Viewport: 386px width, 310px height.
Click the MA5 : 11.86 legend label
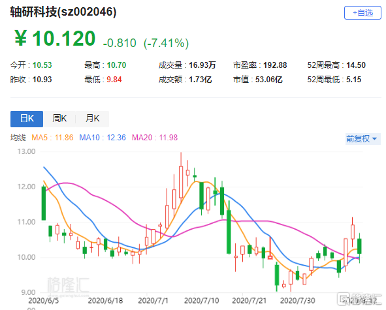(x=52, y=138)
